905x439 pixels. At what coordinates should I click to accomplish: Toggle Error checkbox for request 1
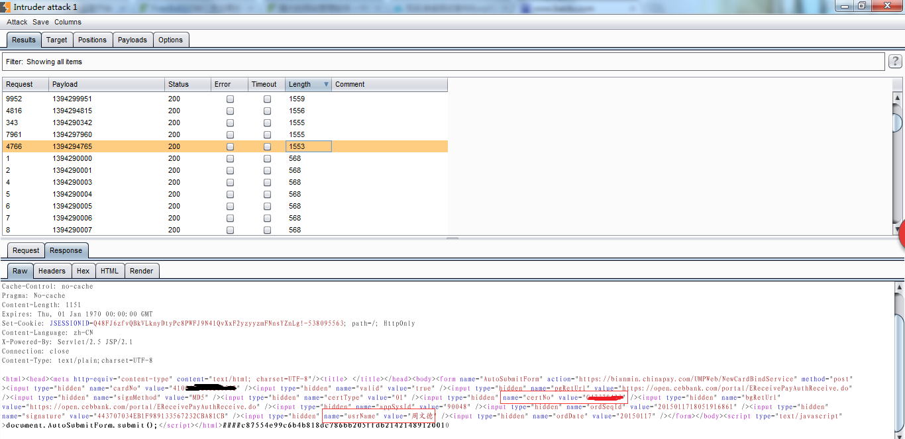(x=230, y=159)
